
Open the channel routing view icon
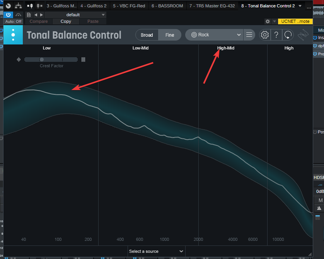tap(18, 6)
